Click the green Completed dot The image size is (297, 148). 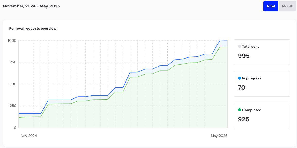click(x=240, y=110)
